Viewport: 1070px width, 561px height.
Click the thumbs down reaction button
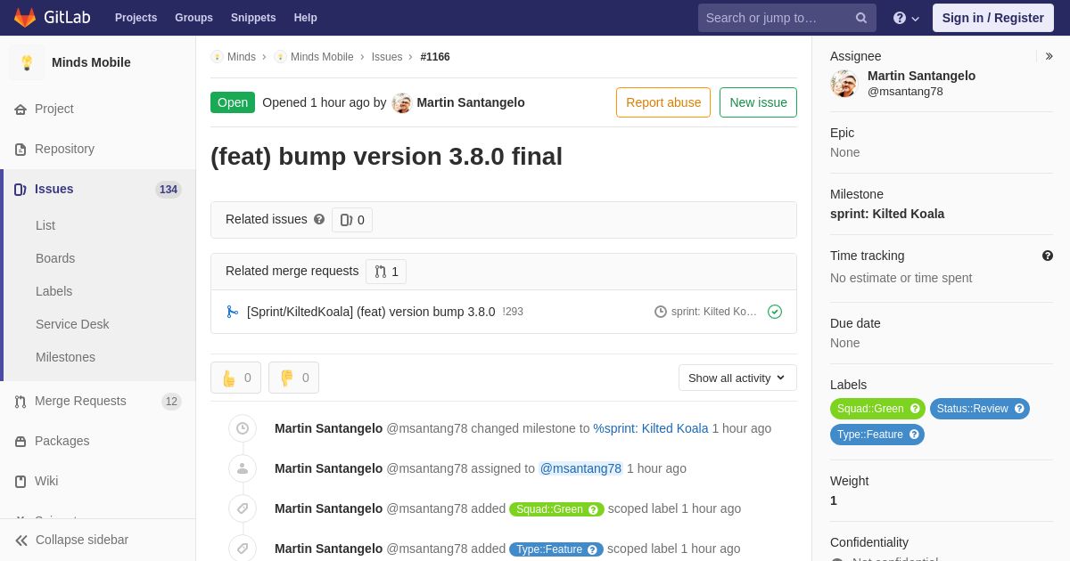[x=293, y=378]
